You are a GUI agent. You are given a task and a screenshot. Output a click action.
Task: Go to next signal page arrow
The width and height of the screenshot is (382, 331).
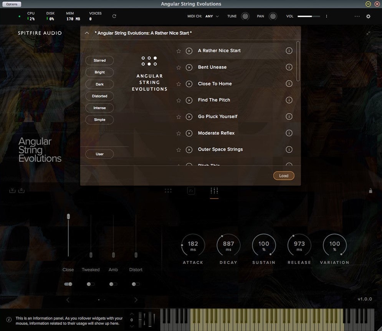click(136, 300)
